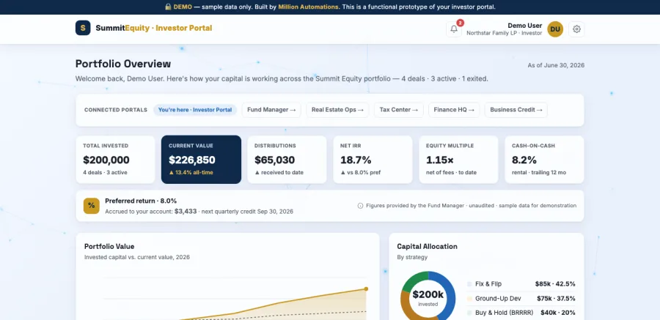Click the 'Preferred return · 8.0%' text

[x=141, y=201]
